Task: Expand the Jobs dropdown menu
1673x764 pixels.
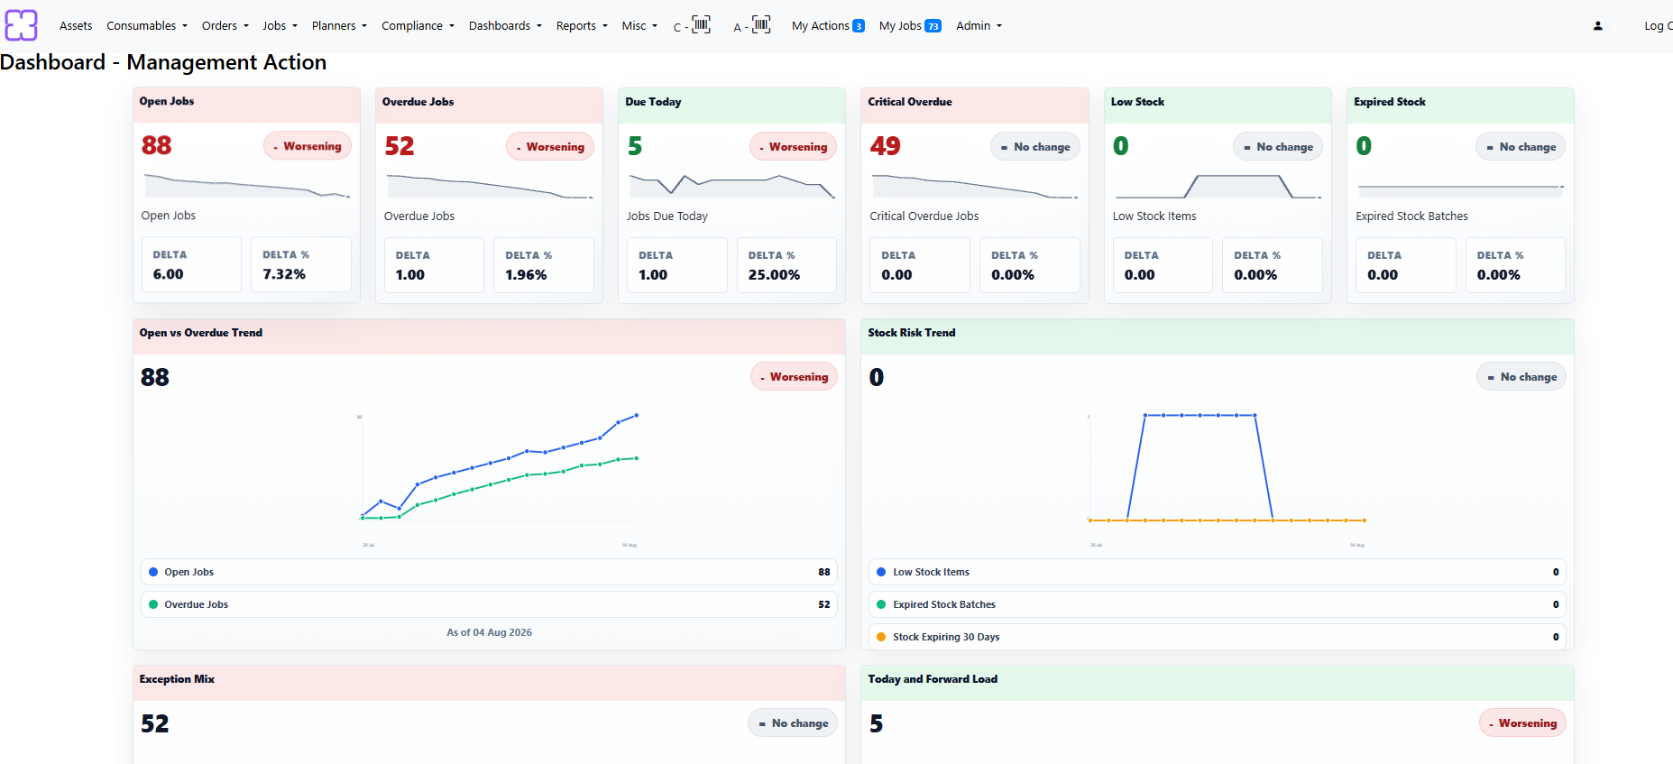Action: [x=280, y=26]
